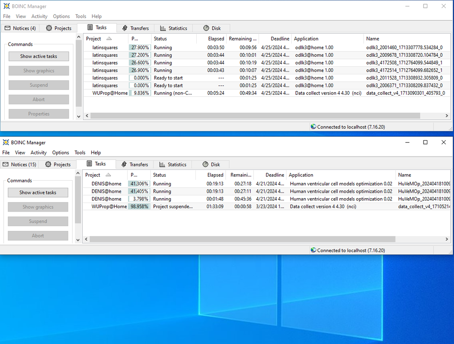The image size is (454, 344).
Task: Click Properties button in top window
Action: click(x=39, y=114)
